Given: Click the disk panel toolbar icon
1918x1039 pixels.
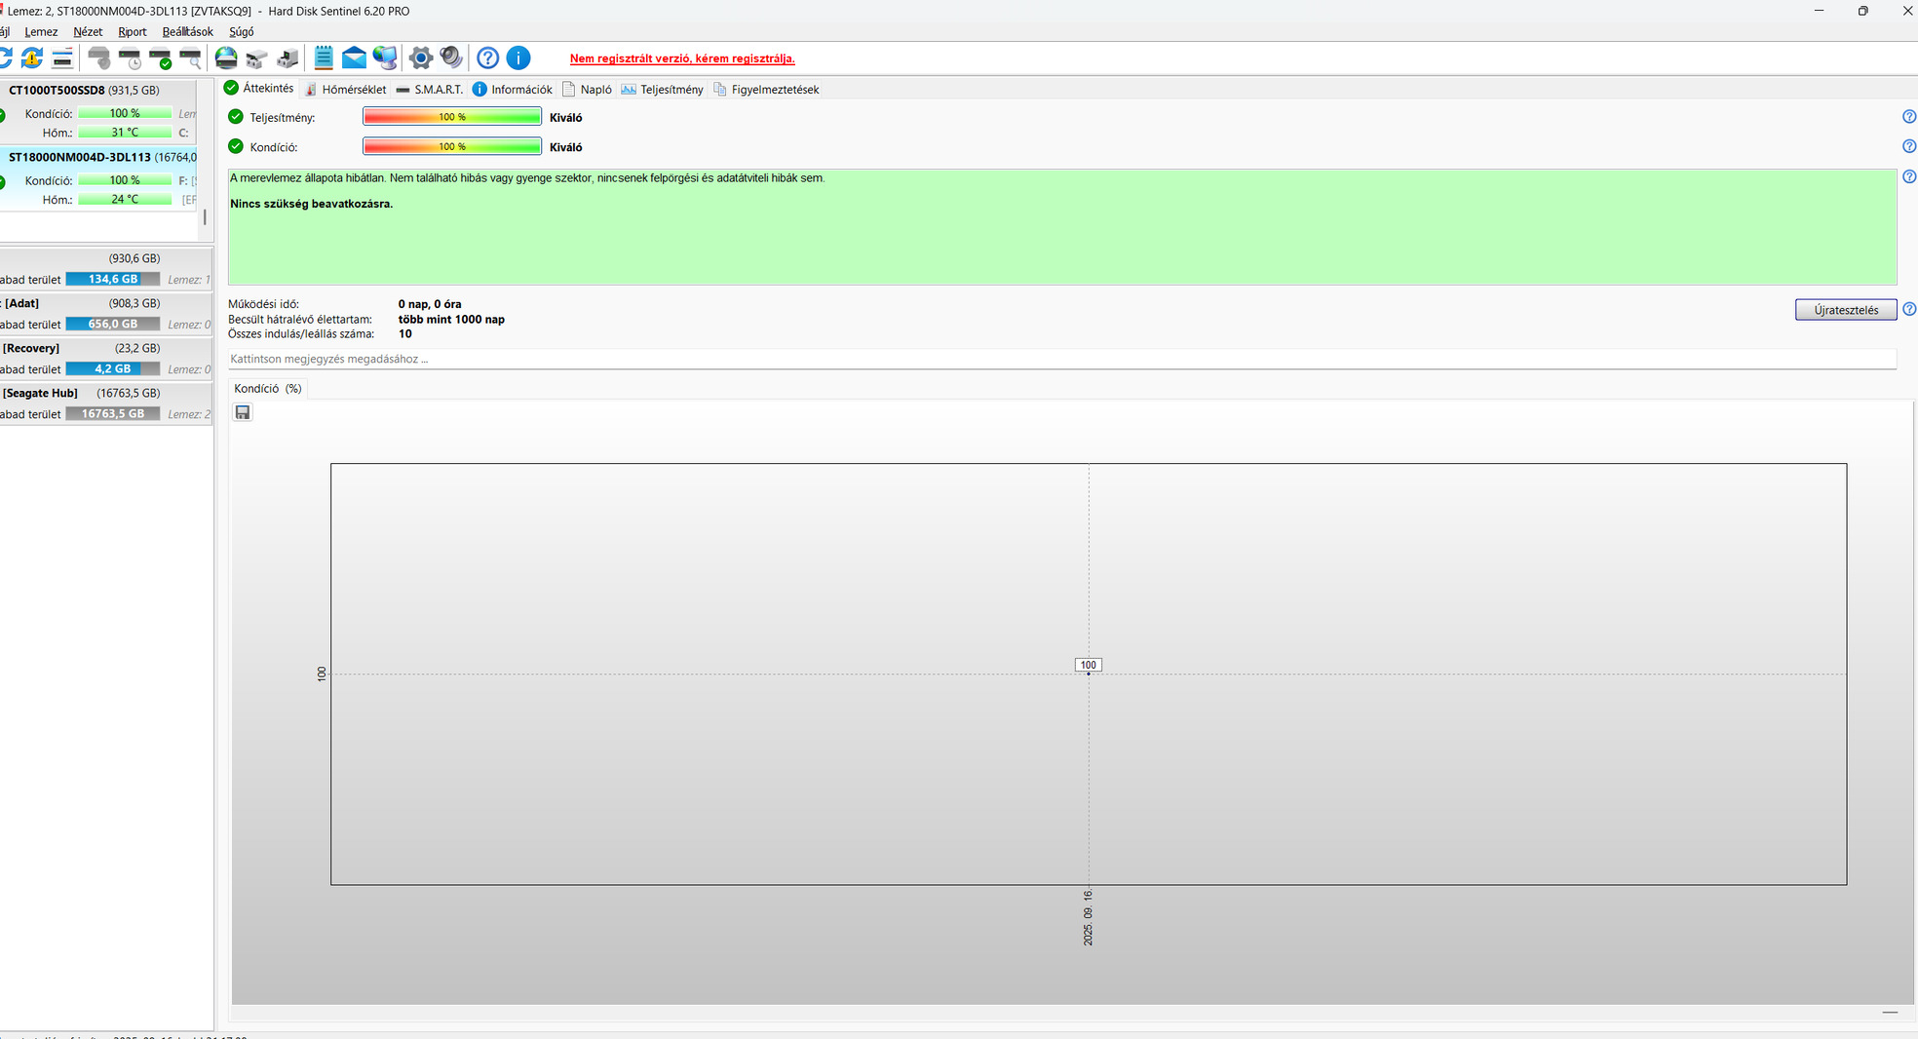Looking at the screenshot, I should 62,58.
